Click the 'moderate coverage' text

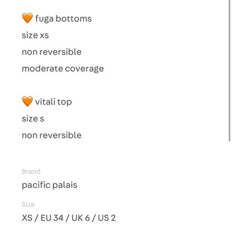63,69
